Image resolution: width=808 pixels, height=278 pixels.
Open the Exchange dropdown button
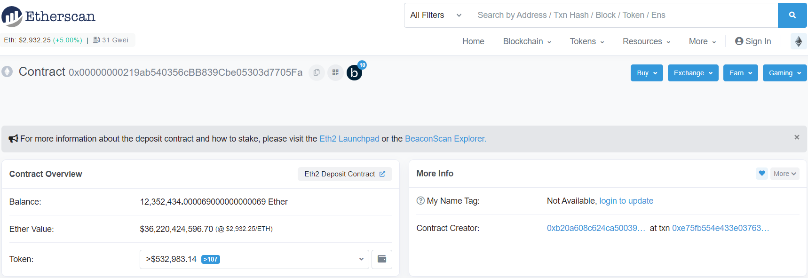693,73
